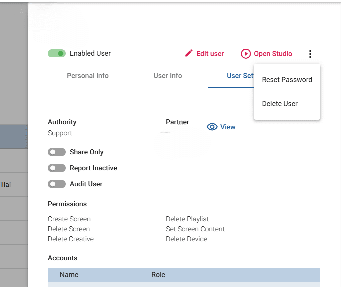Switch to the Personal Info tab
Screen dimensions: 341x287
pyautogui.click(x=88, y=76)
